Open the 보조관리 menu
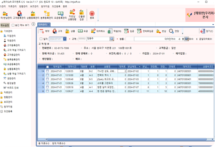The height and width of the screenshot is (147, 215). [x=34, y=6]
